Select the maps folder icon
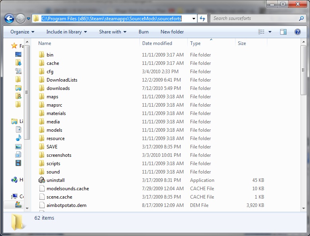The width and height of the screenshot is (310, 236). (x=42, y=97)
